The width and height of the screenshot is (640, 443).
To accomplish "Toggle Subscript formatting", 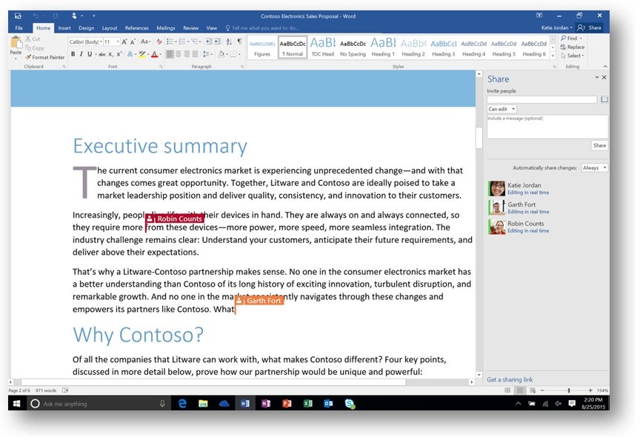I will coord(110,54).
